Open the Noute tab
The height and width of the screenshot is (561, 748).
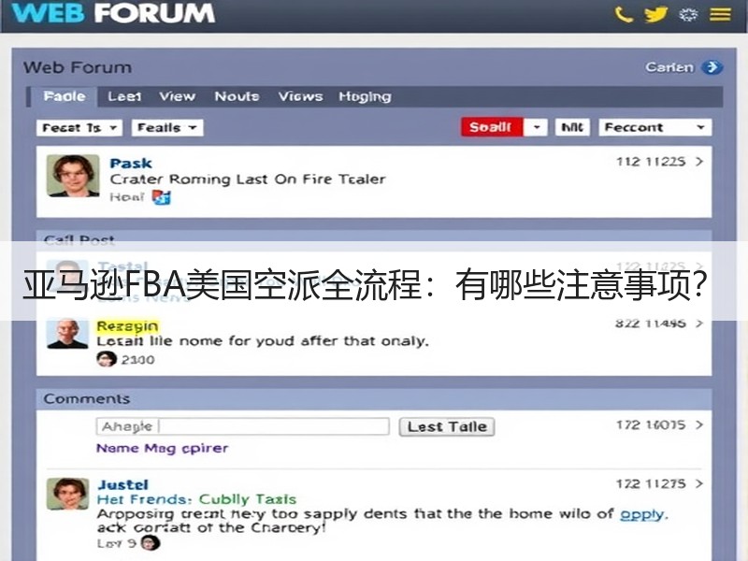(237, 96)
